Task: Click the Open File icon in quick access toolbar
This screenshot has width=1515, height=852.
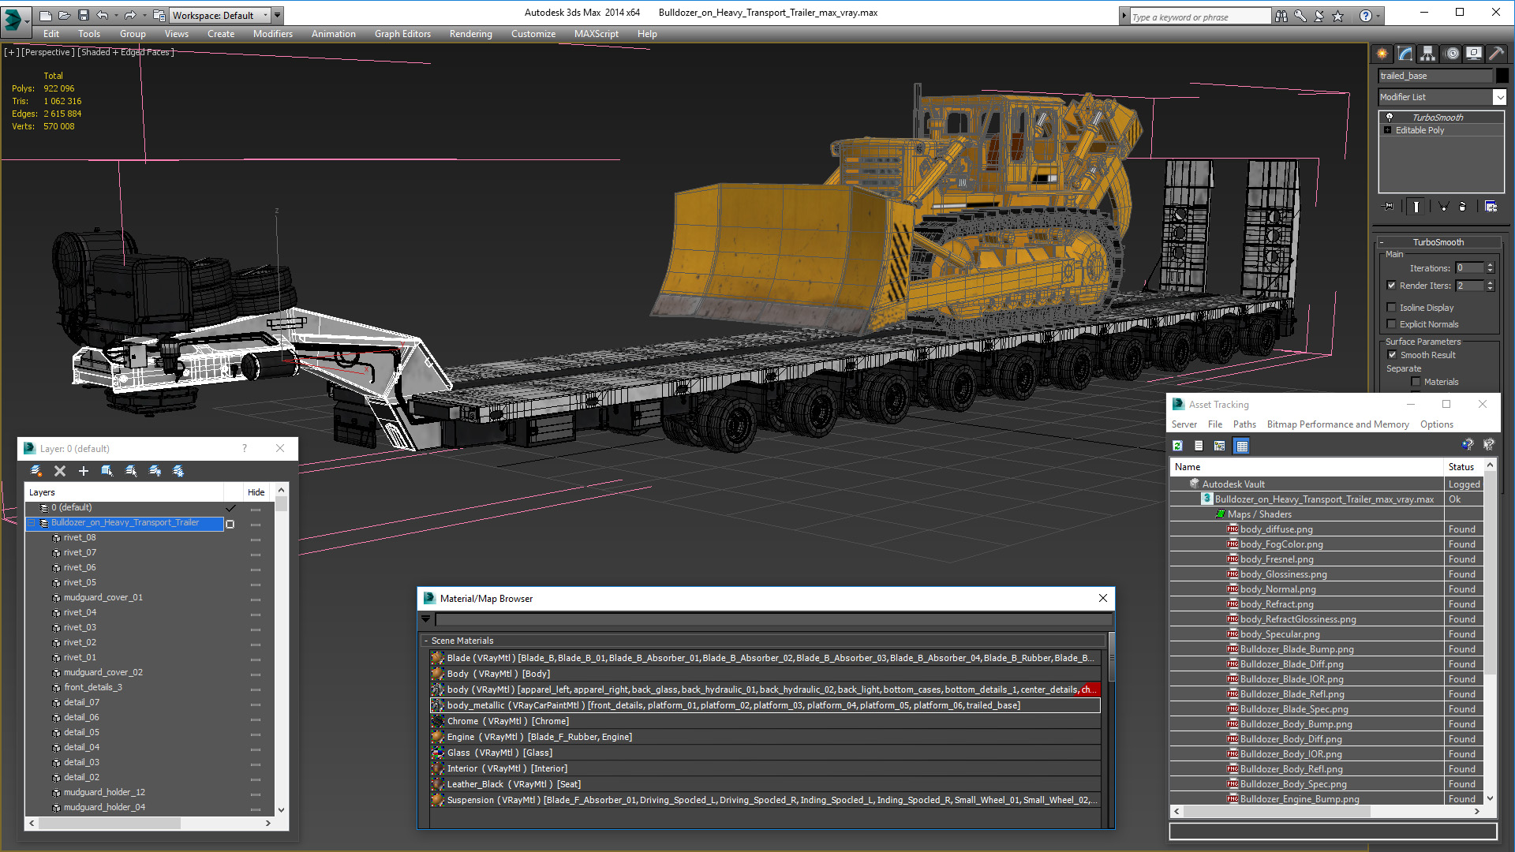Action: pyautogui.click(x=64, y=15)
